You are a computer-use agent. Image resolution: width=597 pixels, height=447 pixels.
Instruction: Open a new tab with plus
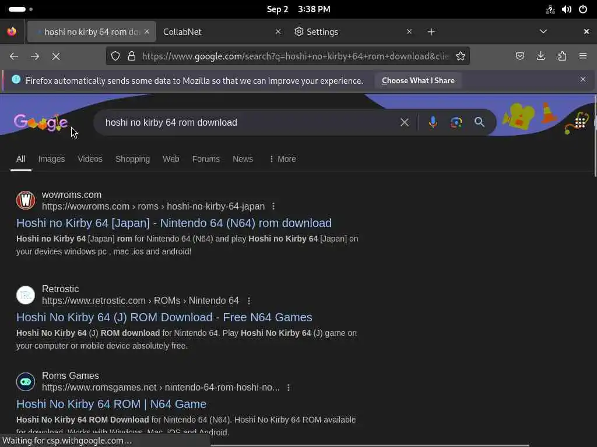(431, 32)
